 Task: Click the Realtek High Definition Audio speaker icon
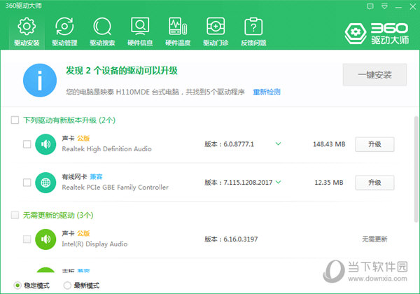tap(45, 144)
